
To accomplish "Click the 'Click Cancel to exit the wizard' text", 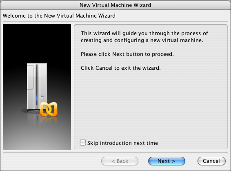I will 121,68.
